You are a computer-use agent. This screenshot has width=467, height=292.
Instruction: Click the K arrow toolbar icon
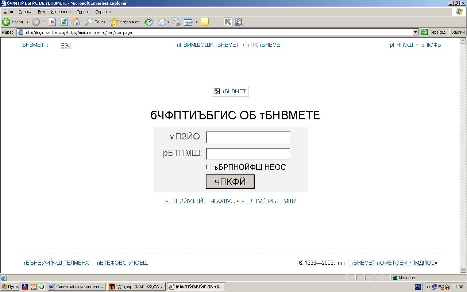coord(228,22)
